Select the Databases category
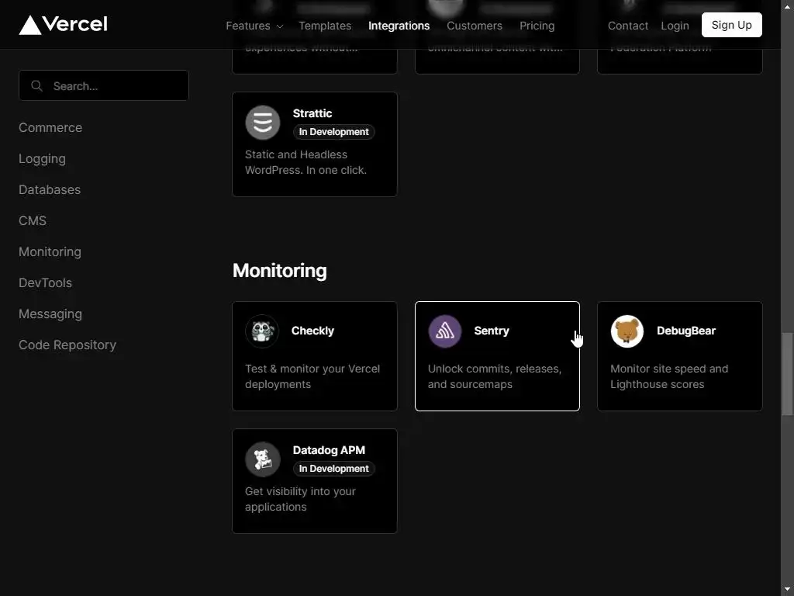This screenshot has height=596, width=794. (50, 189)
